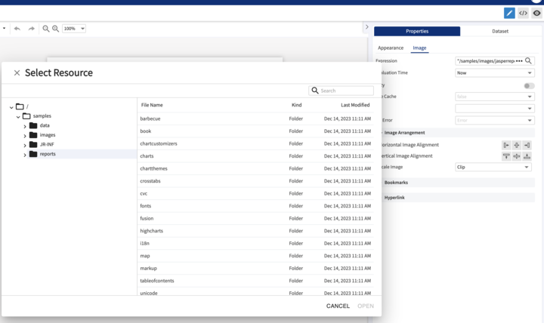Align image horizontally left icon
544x323 pixels.
pyautogui.click(x=506, y=145)
